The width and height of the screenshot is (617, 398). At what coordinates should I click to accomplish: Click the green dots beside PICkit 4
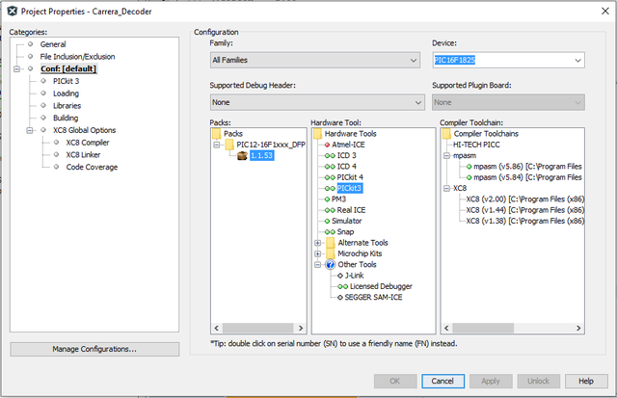click(330, 177)
